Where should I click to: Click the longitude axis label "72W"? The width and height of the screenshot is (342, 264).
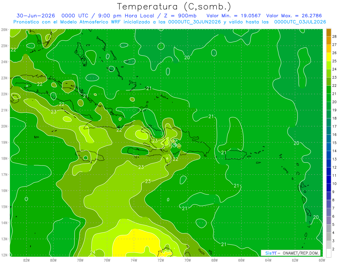click(161, 260)
